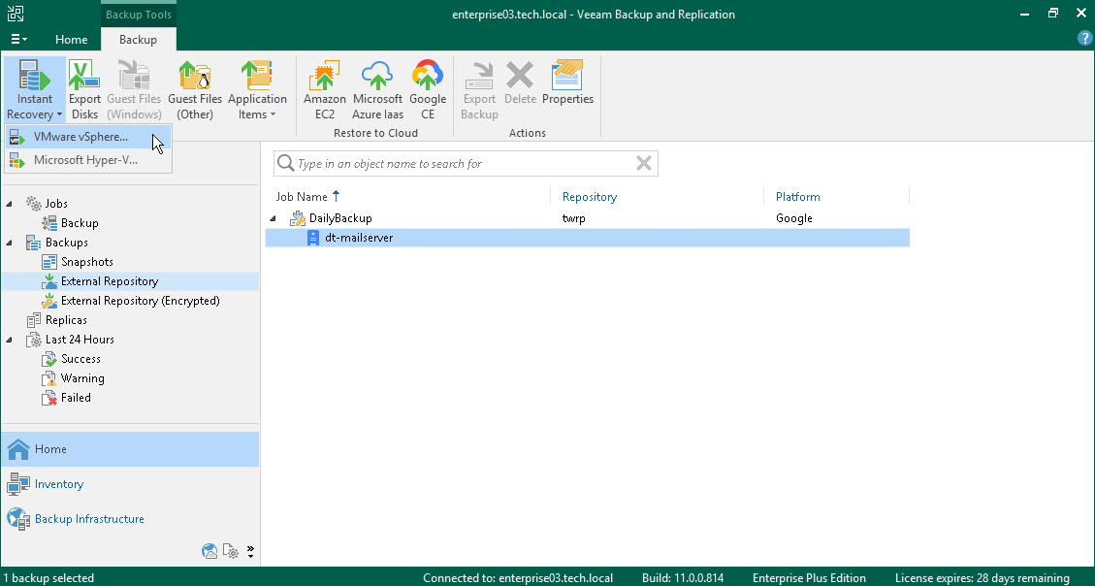Click 'Build: 11.0.0.814' in status bar
Image resolution: width=1095 pixels, height=586 pixels.
point(683,578)
